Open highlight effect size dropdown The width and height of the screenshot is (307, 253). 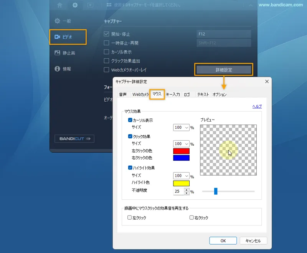[x=181, y=176]
